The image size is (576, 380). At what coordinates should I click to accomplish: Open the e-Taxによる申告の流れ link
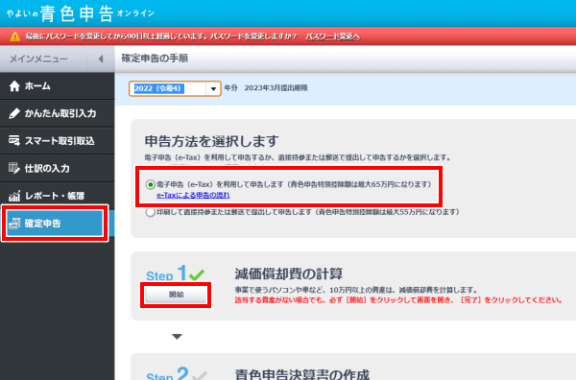193,195
